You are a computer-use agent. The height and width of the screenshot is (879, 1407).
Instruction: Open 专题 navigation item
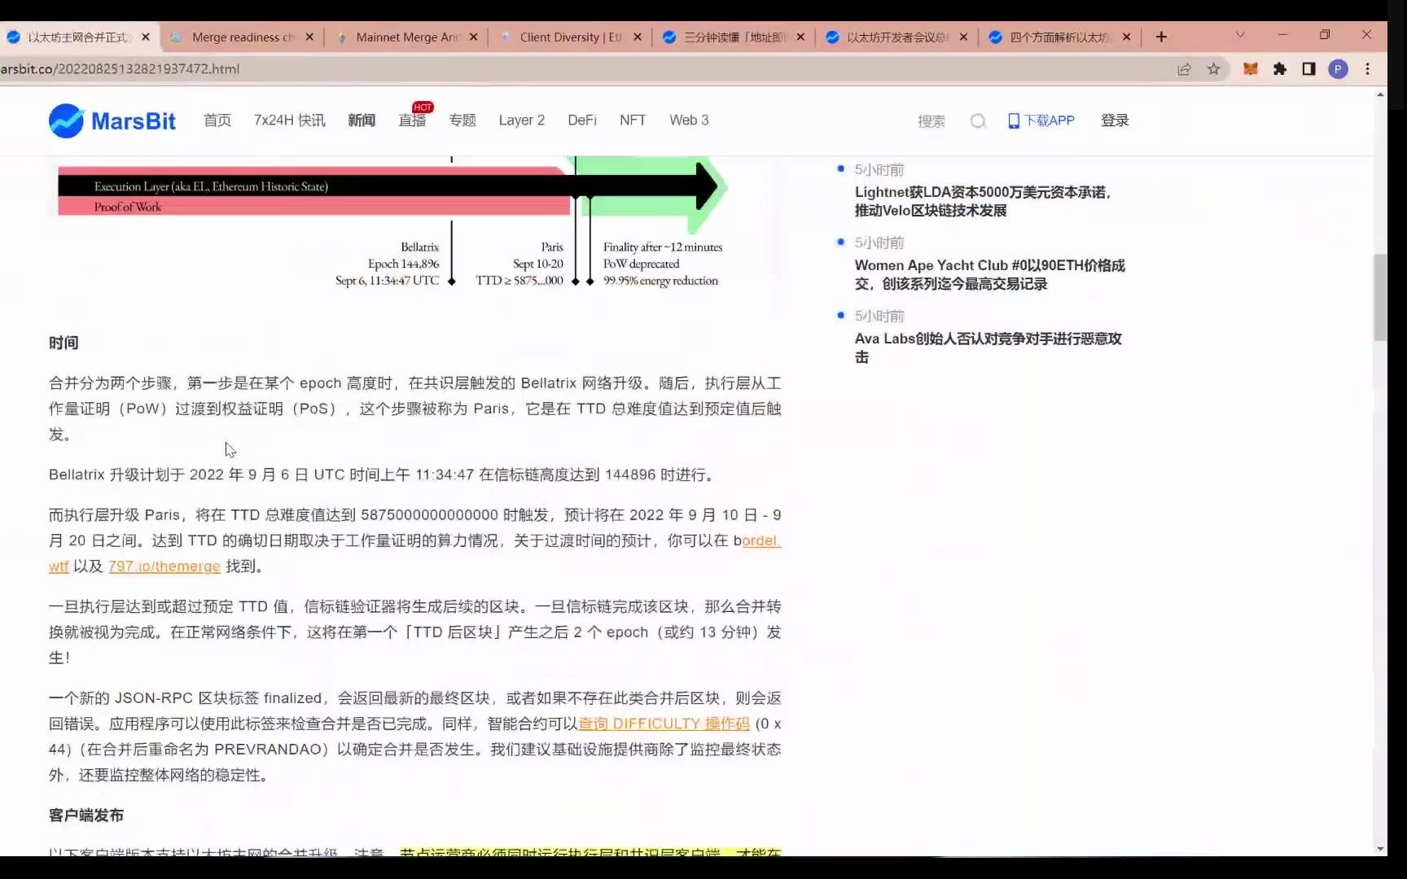pos(462,120)
